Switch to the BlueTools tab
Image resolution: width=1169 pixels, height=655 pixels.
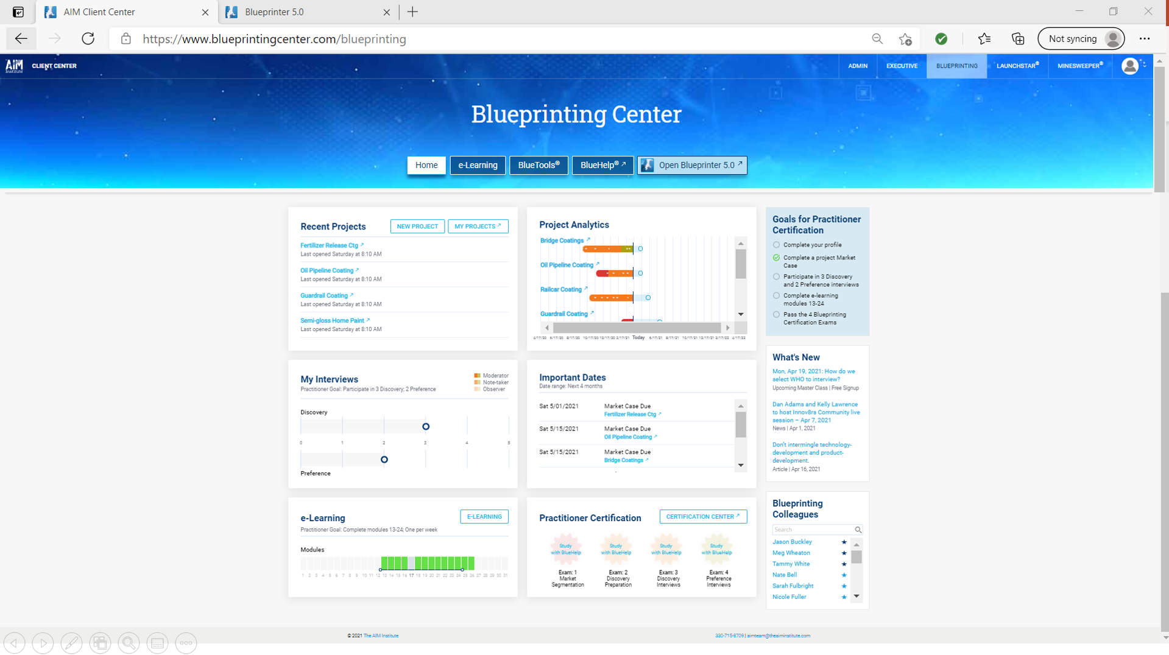tap(539, 165)
